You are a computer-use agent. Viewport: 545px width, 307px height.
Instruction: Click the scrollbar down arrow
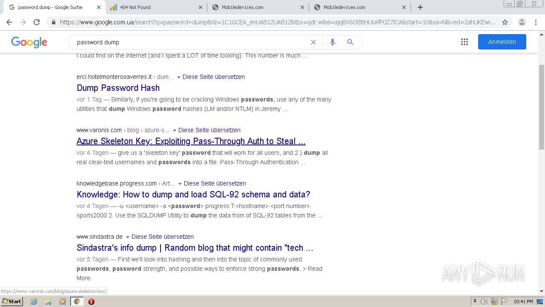(542, 292)
